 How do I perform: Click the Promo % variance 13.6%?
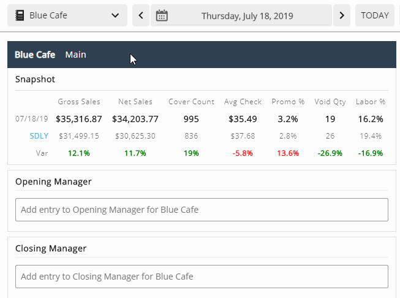(287, 153)
